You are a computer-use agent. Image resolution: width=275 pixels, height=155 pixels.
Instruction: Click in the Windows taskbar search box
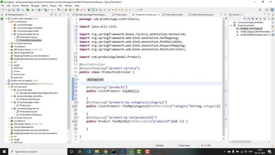(38, 152)
